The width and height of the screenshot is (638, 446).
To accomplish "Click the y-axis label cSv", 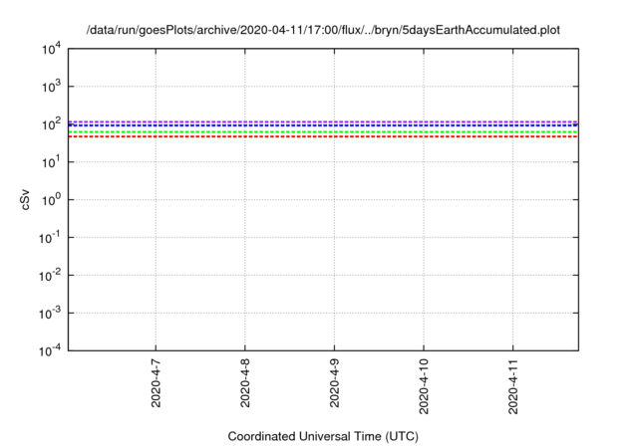I will point(25,200).
